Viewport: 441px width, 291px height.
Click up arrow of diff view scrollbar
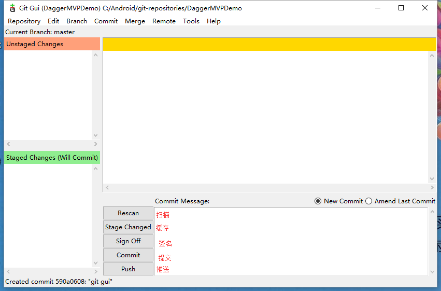coord(432,56)
